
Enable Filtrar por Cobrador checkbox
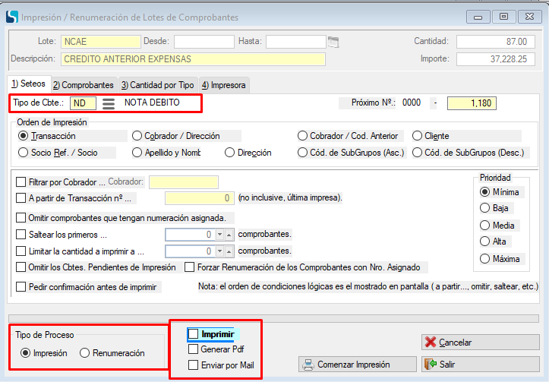click(x=21, y=182)
